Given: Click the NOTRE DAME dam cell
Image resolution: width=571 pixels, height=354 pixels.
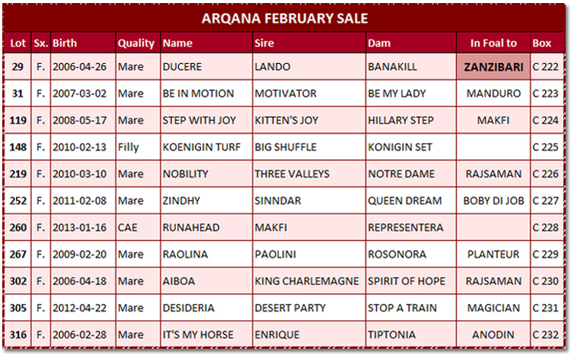Looking at the screenshot, I should pos(411,174).
